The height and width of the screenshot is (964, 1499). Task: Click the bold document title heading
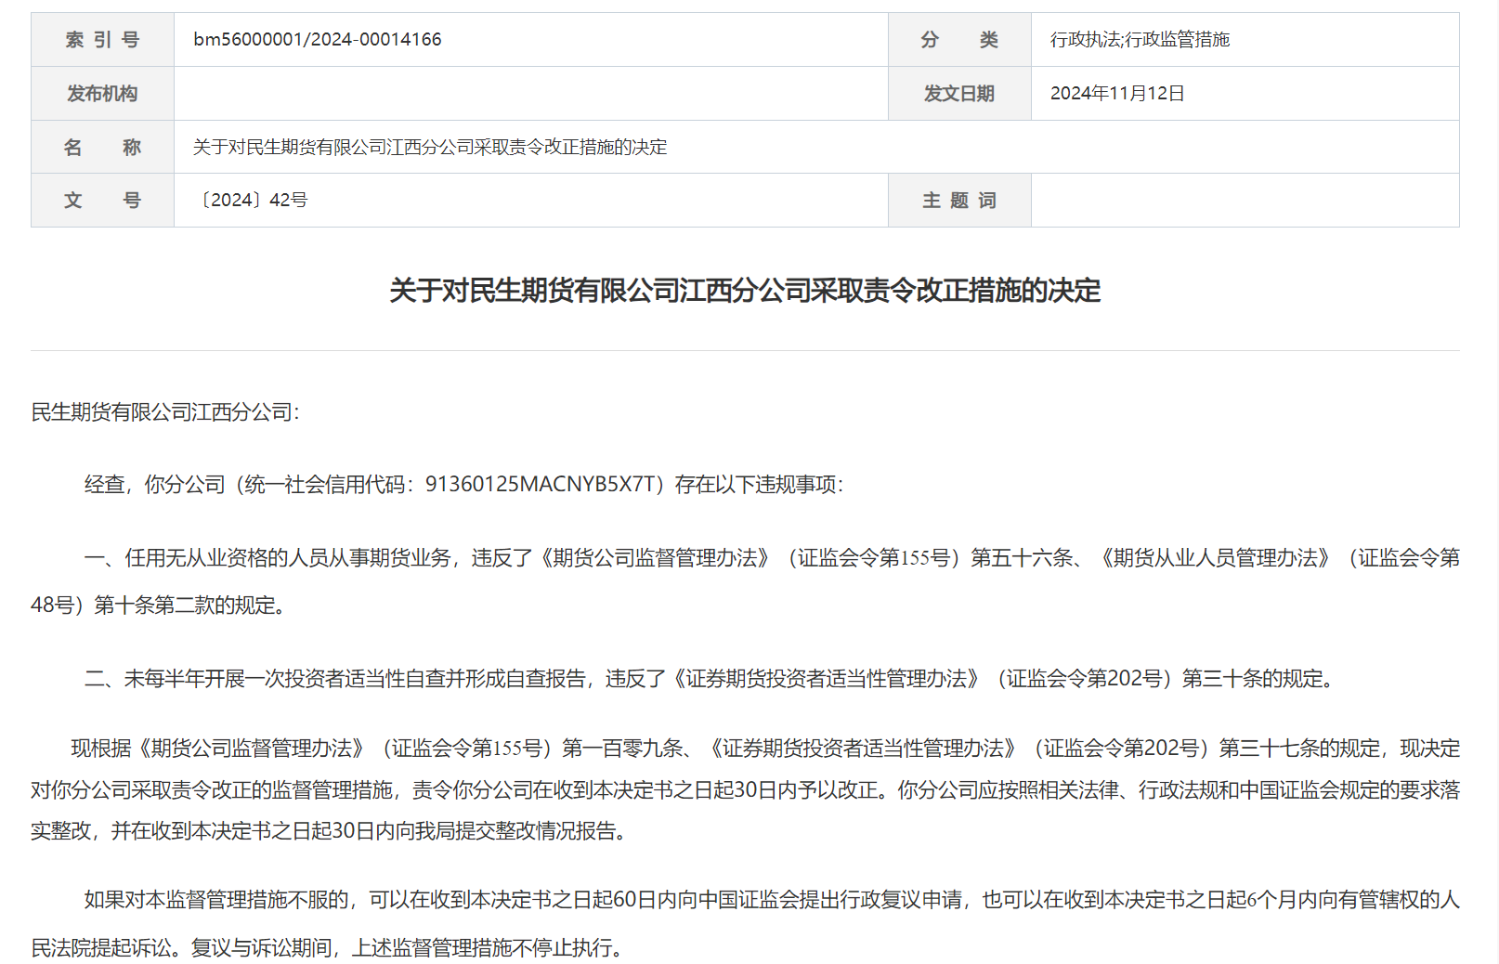click(745, 291)
